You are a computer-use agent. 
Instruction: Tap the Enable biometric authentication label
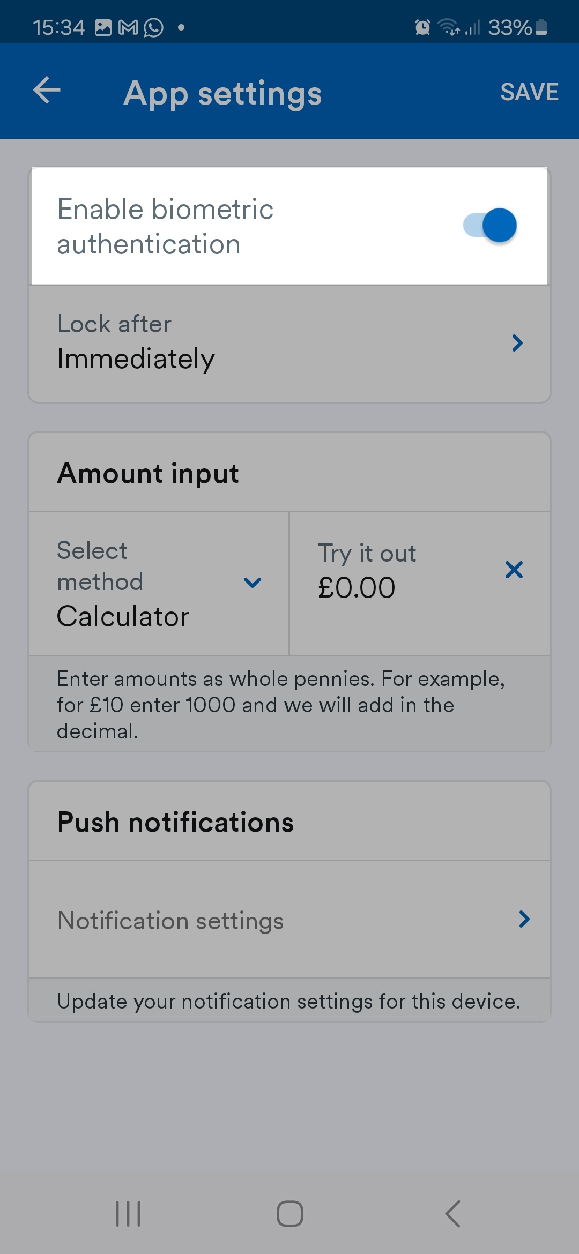pyautogui.click(x=165, y=226)
